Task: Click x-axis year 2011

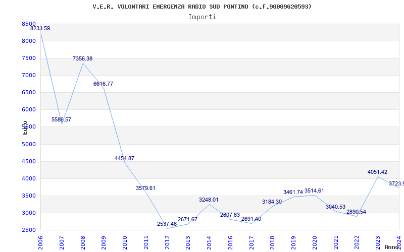Action: pos(146,243)
